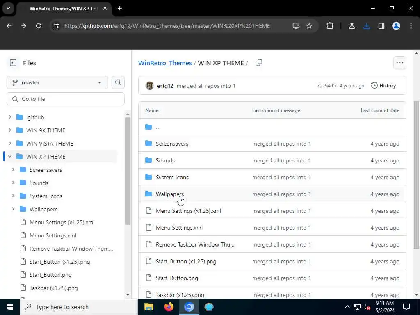Image resolution: width=420 pixels, height=315 pixels.
Task: Expand WIN VISTA THEME tree chevron
Action: click(10, 143)
